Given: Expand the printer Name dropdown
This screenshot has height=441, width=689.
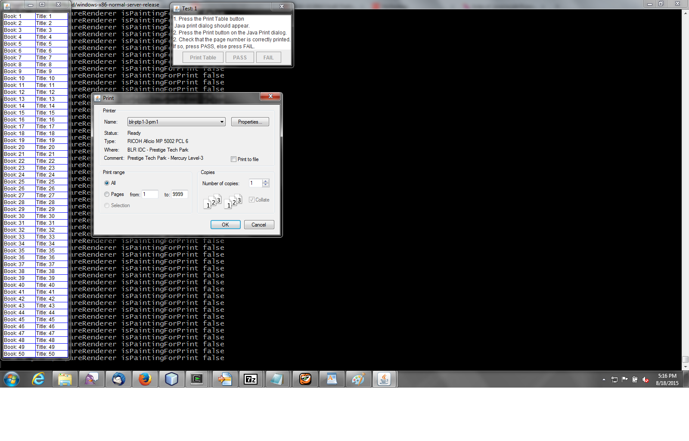Looking at the screenshot, I should [222, 122].
